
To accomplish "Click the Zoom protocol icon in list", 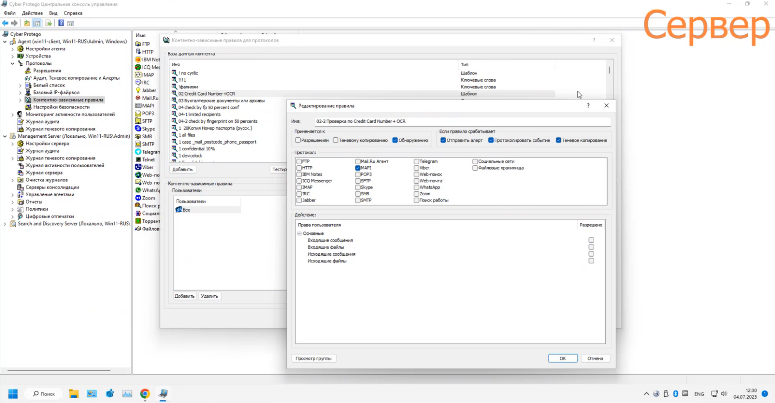I will click(138, 198).
